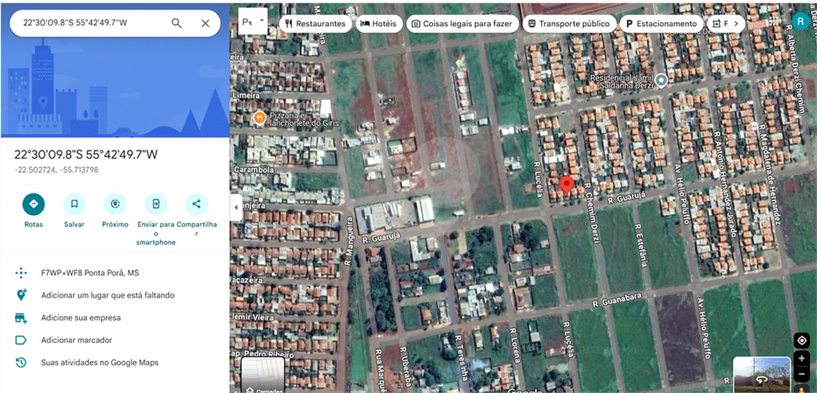Collapse the side panel arrow
This screenshot has height=393, width=817.
coord(236,207)
